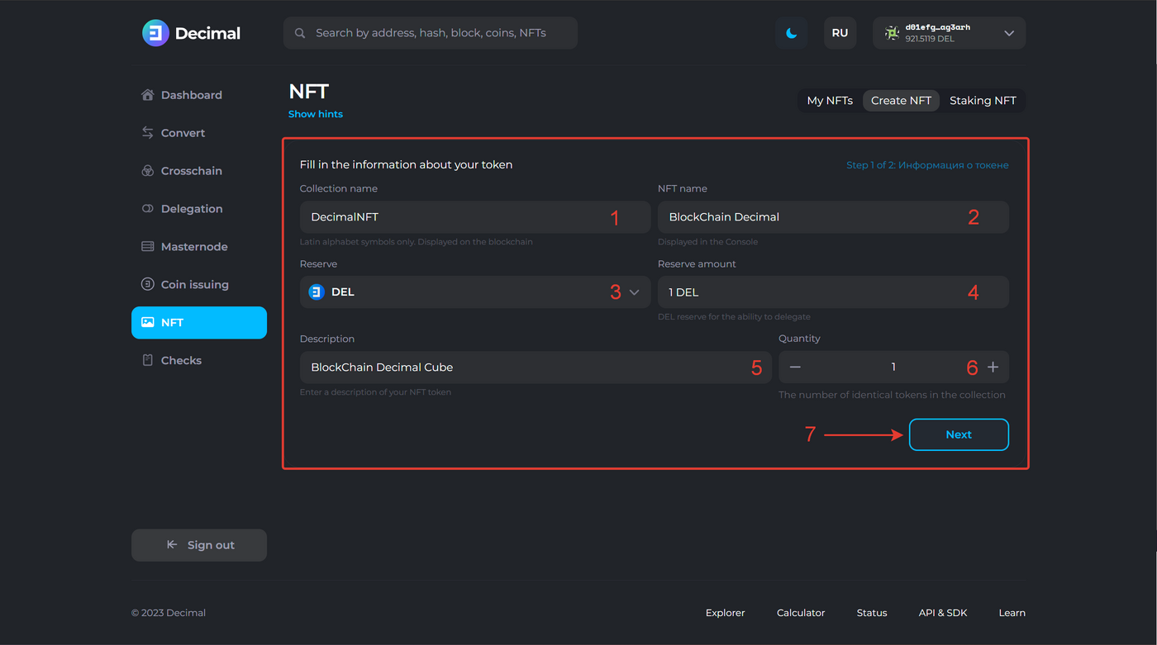This screenshot has height=645, width=1157.
Task: Open the API & SDK footer link
Action: (x=943, y=613)
